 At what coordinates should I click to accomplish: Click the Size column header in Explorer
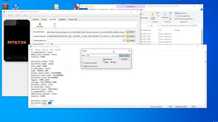177,30
